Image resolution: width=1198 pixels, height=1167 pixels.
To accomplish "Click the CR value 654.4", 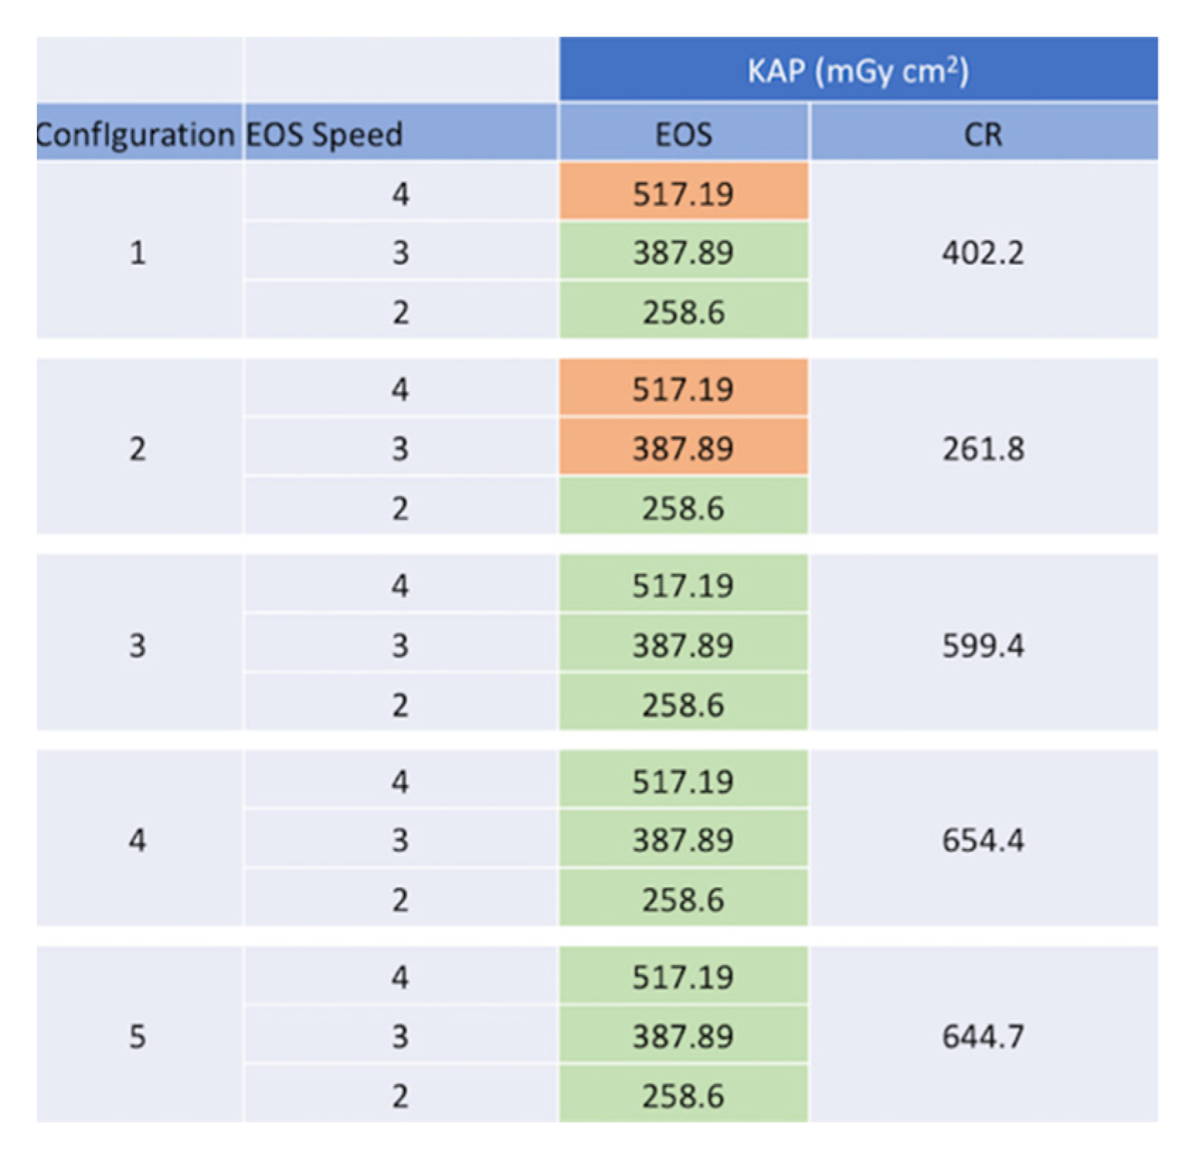I will coord(983,840).
